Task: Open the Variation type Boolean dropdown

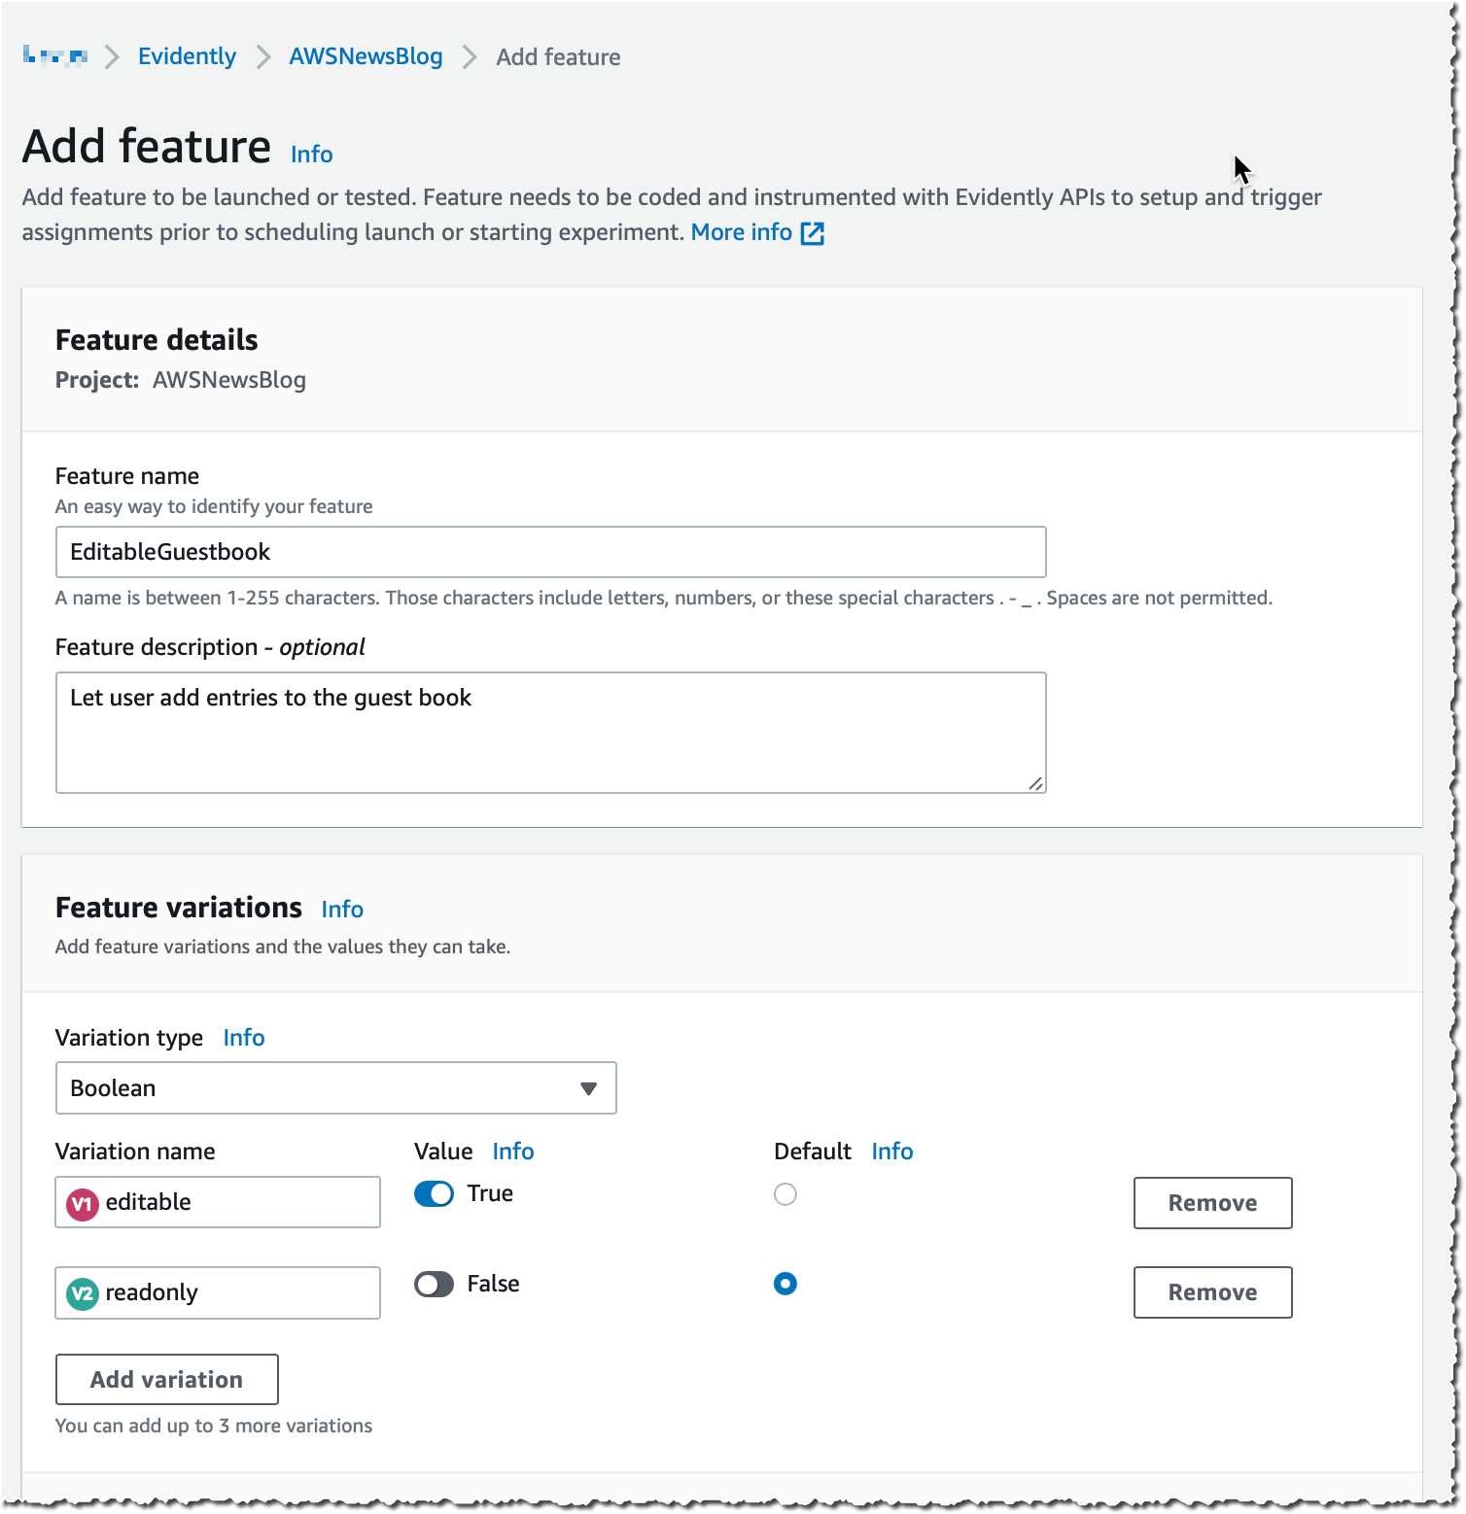Action: point(336,1088)
